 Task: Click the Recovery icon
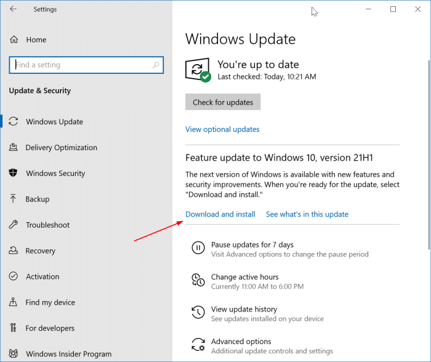tap(13, 251)
